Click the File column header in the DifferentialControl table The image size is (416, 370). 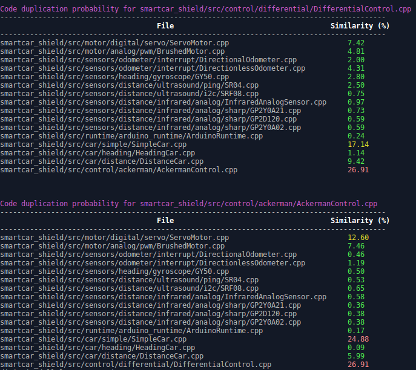point(165,26)
